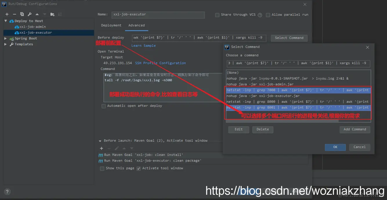Select netstat grep 7000 command row
Screen dimensions: 387x200
299,90
